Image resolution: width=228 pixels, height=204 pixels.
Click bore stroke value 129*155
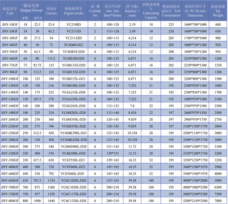113,153
